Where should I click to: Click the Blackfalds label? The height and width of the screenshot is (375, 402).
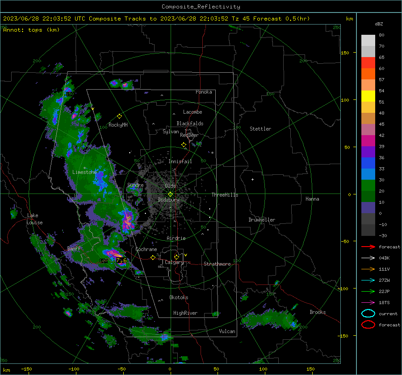click(x=190, y=124)
